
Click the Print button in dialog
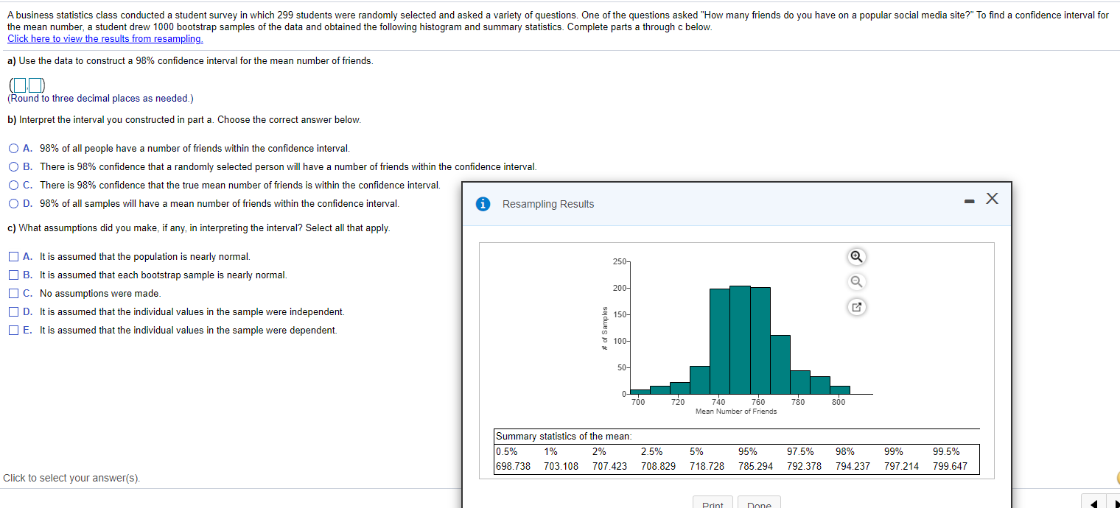point(713,504)
